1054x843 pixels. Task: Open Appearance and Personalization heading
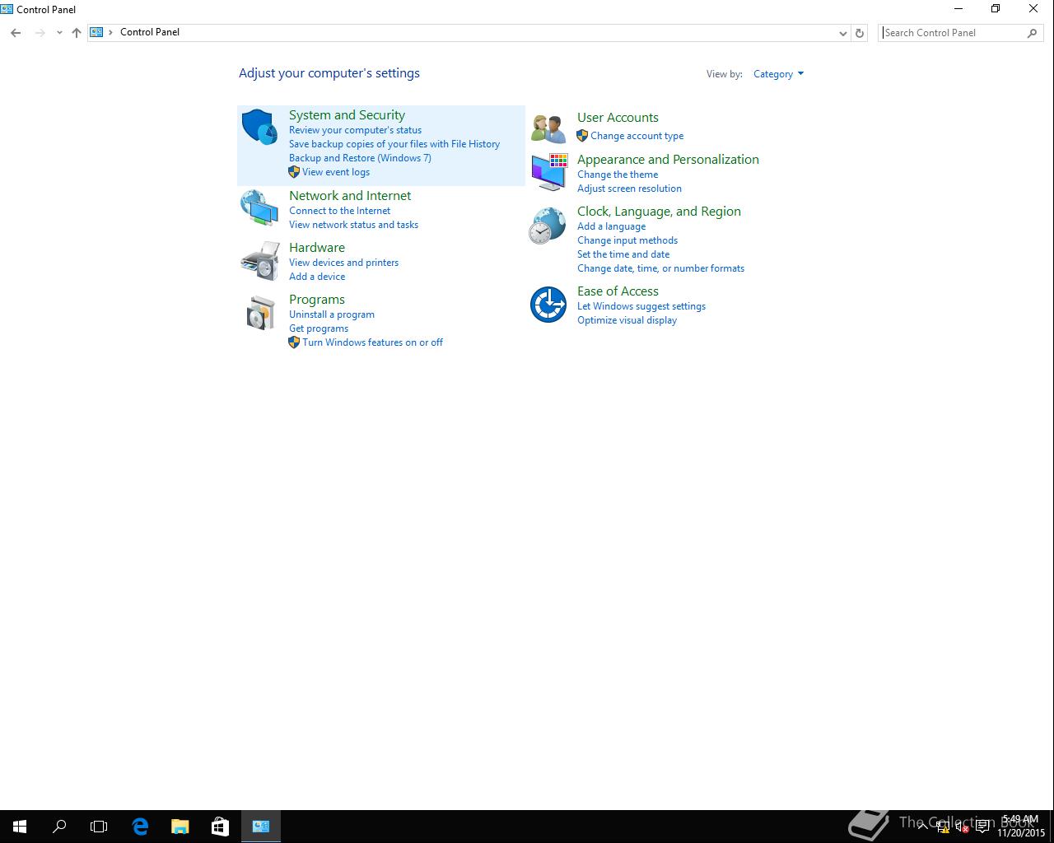[x=668, y=160]
